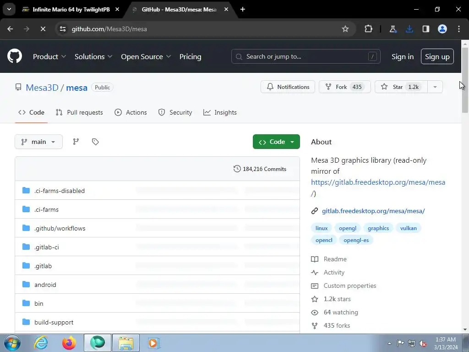This screenshot has width=469, height=352.
Task: Click Sign in
Action: point(403,56)
